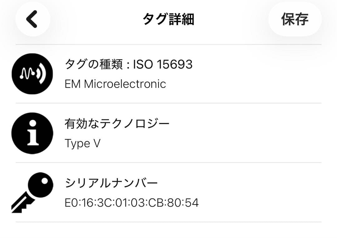Tap the back chevron icon
Screen dimensions: 337x238
[32, 19]
